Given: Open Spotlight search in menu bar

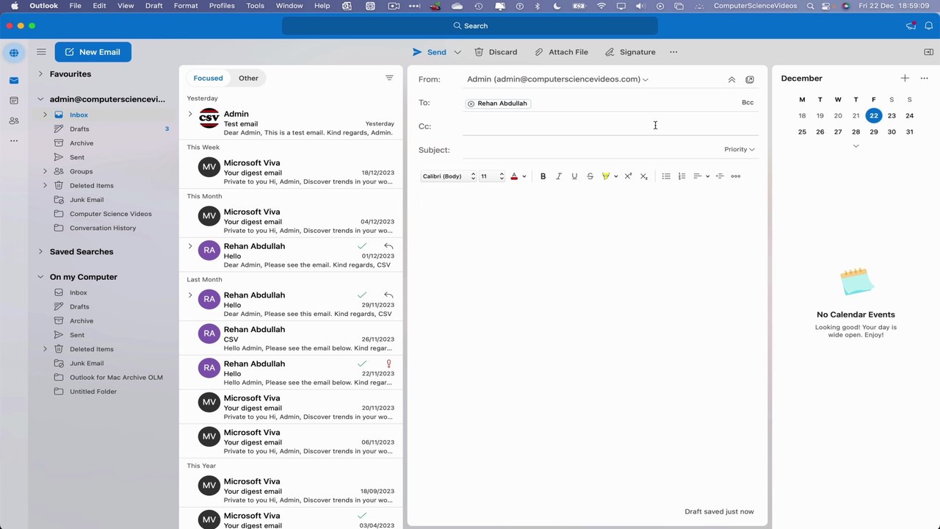Looking at the screenshot, I should pyautogui.click(x=810, y=6).
